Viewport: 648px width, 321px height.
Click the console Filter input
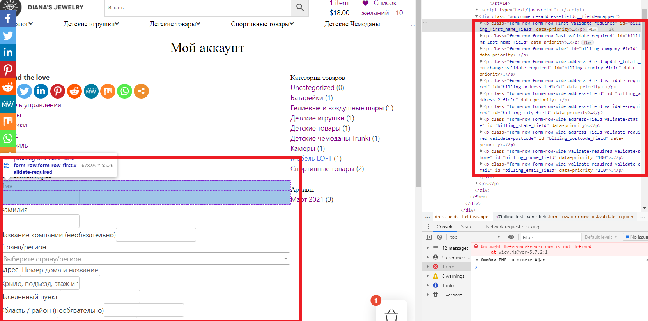[551, 237]
